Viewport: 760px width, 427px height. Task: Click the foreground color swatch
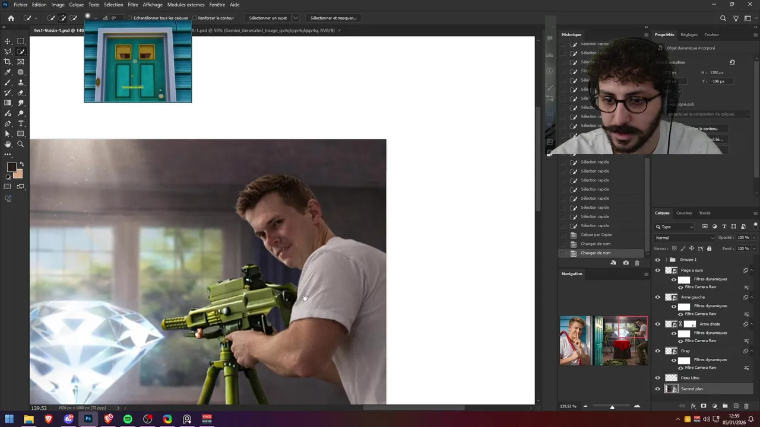click(11, 167)
